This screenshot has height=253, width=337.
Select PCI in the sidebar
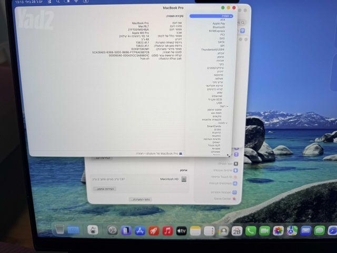(x=222, y=35)
